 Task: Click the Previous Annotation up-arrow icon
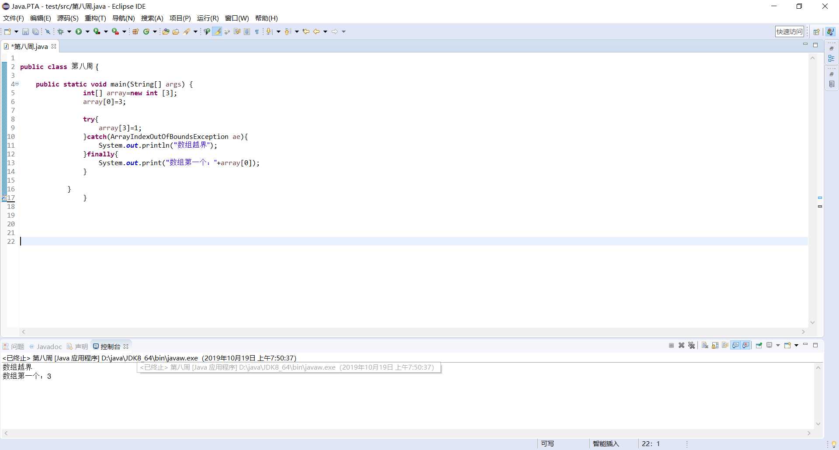coord(288,31)
